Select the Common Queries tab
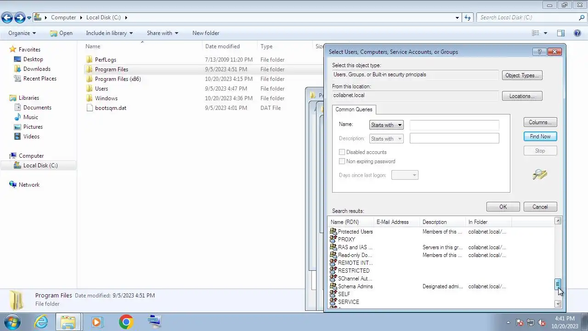The width and height of the screenshot is (588, 331). tap(354, 109)
